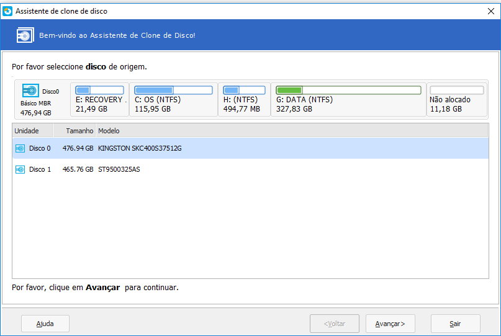501x336 pixels.
Task: Click the 11,18 GB unallocated size text
Action: pos(446,109)
